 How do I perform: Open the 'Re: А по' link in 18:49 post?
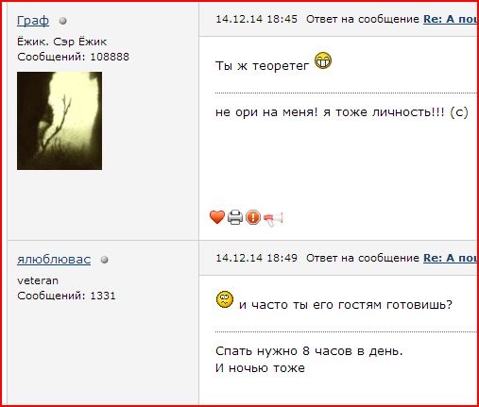point(450,258)
